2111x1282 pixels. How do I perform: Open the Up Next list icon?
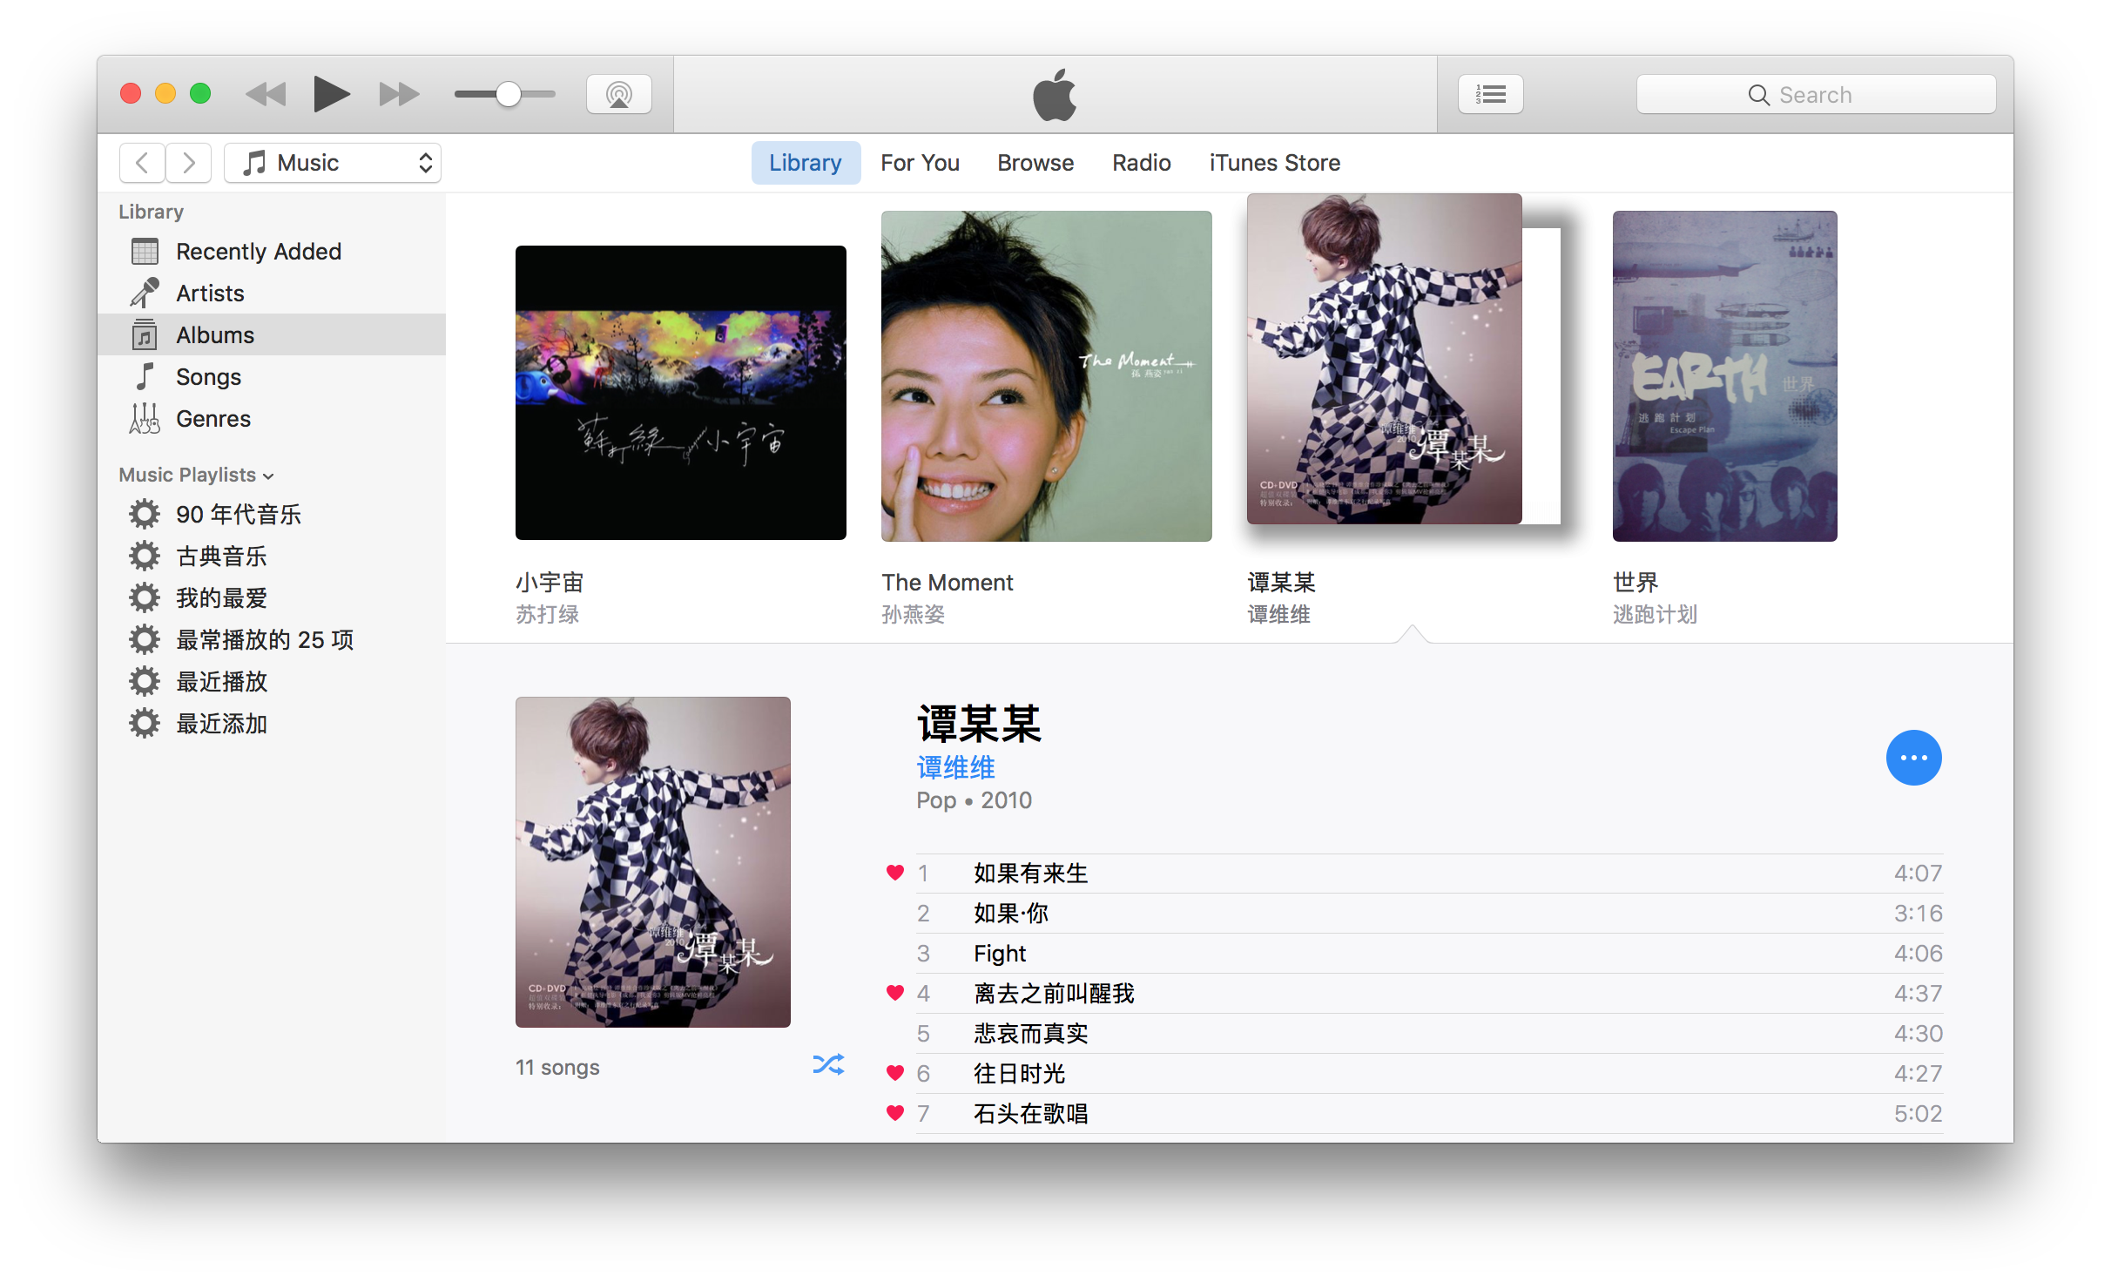1490,94
